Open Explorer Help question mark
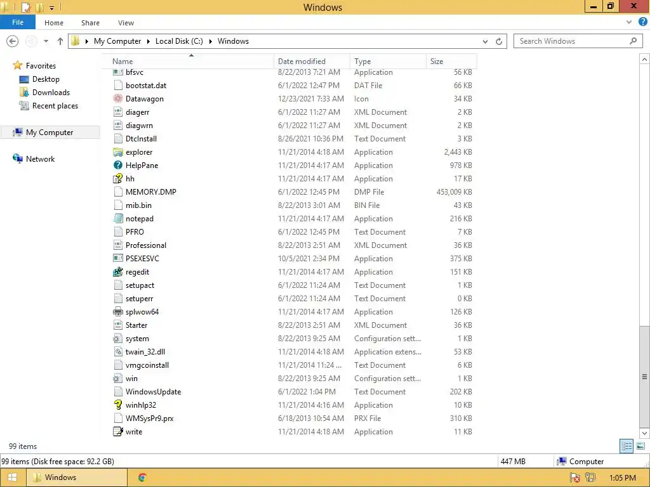The height and width of the screenshot is (487, 650). click(643, 22)
